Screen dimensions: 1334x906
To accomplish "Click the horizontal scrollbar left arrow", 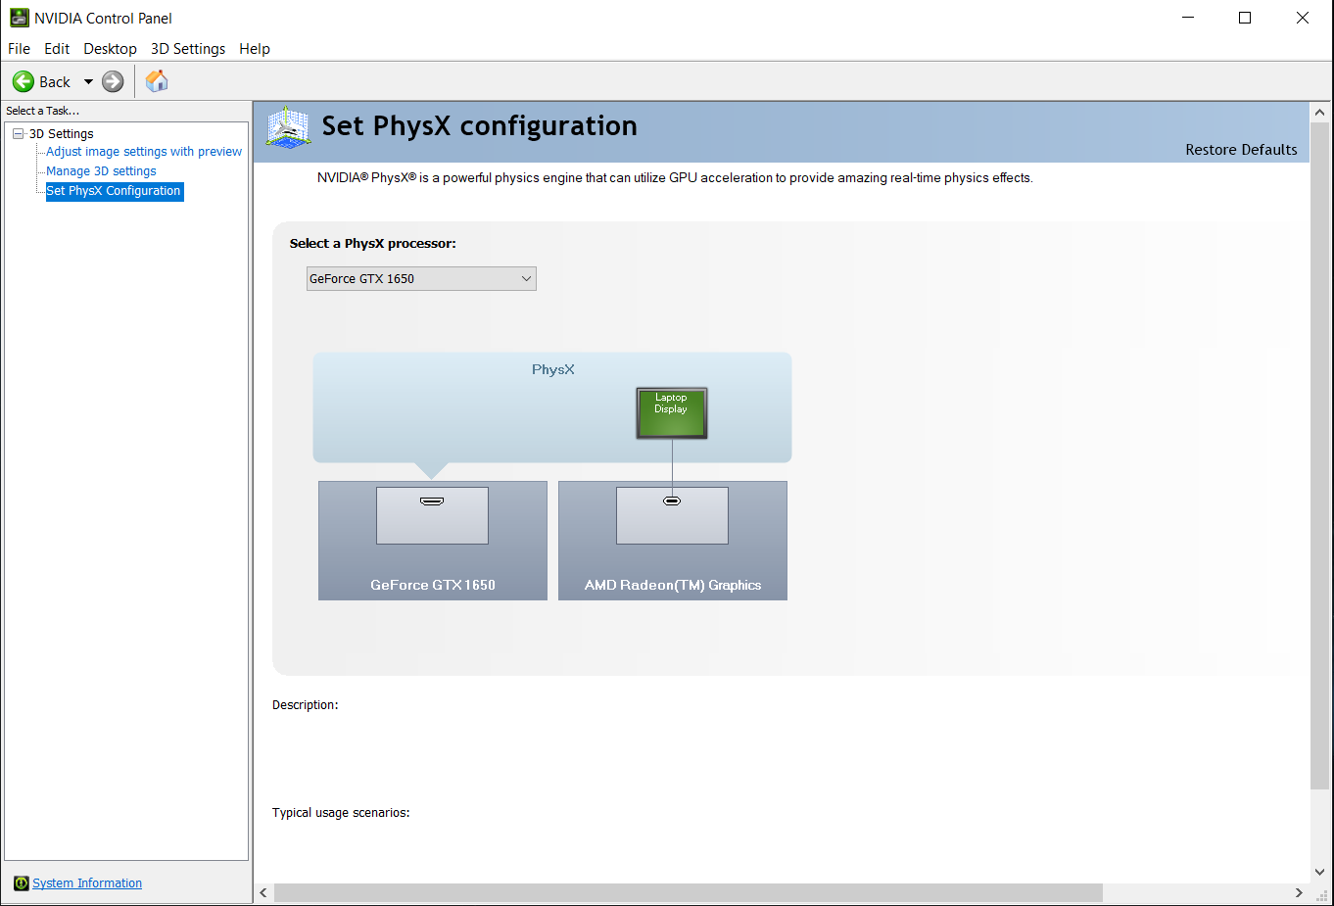I will click(x=263, y=893).
